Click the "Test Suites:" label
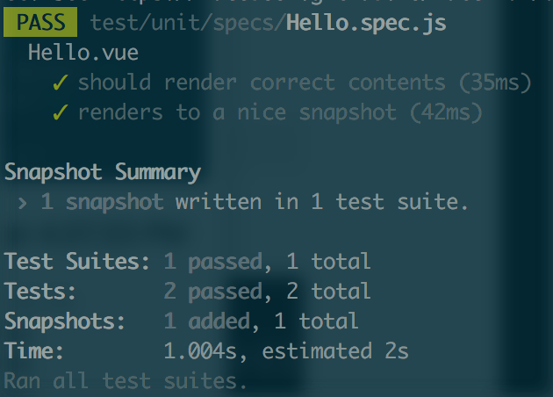This screenshot has height=397, width=553. pos(78,262)
